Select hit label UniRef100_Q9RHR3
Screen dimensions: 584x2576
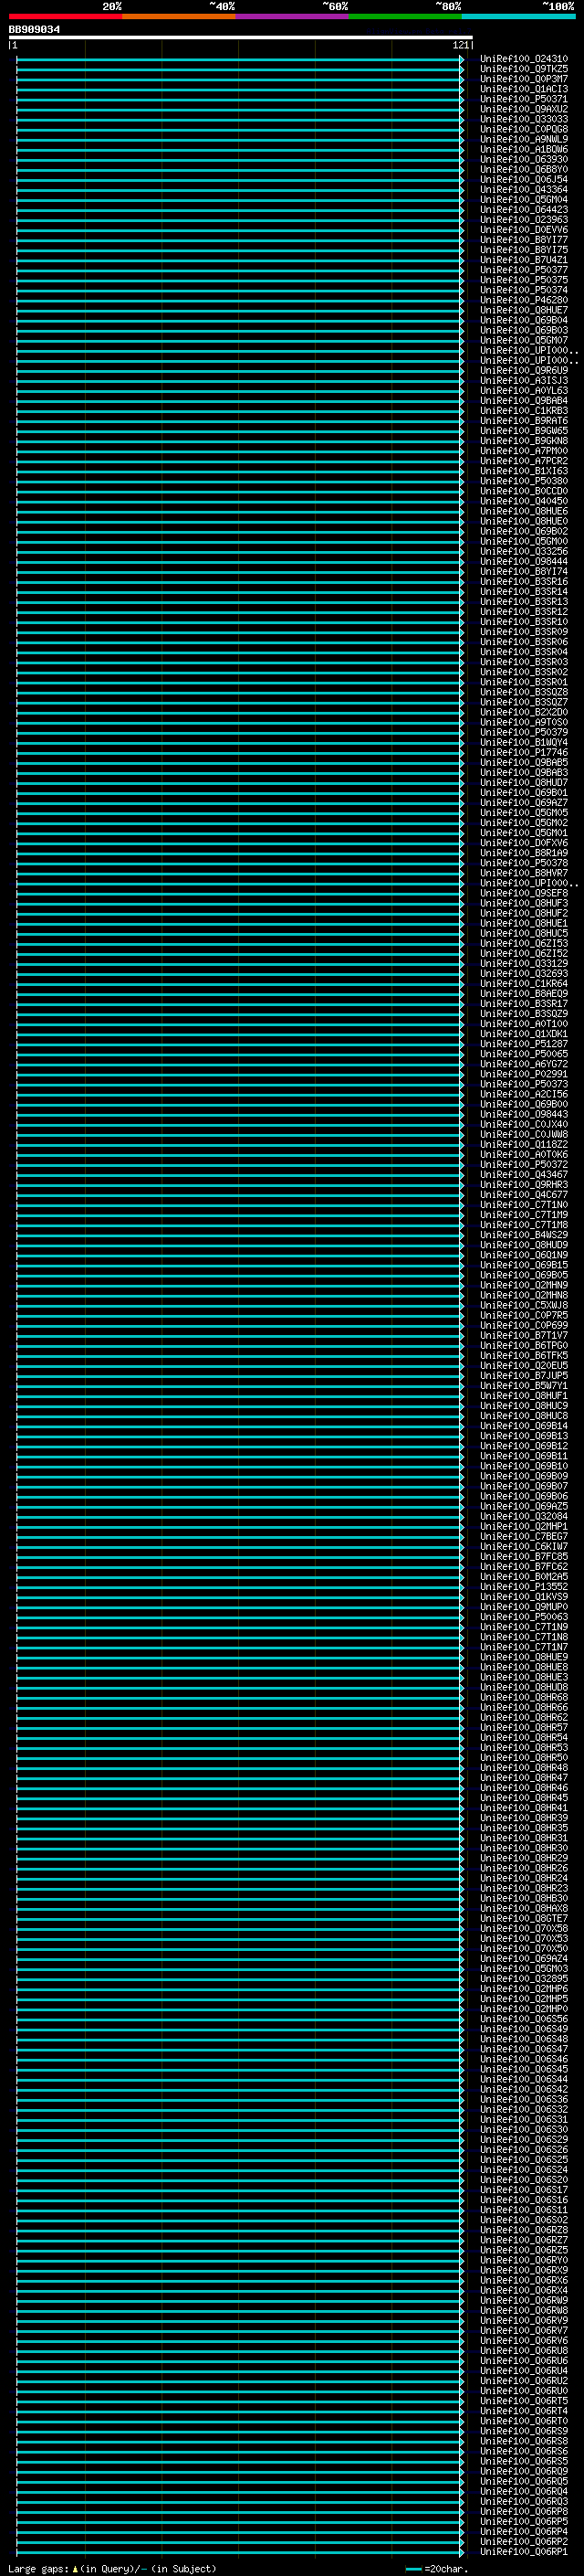524,1185
